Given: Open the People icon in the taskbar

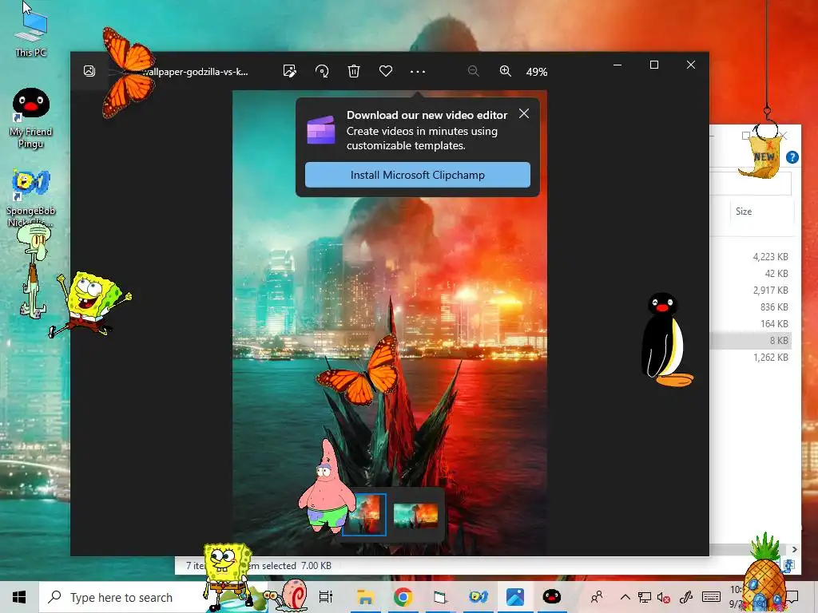Looking at the screenshot, I should (597, 597).
